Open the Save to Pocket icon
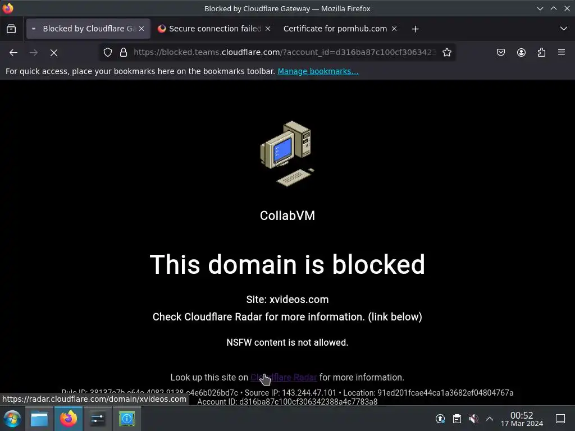 coord(501,52)
